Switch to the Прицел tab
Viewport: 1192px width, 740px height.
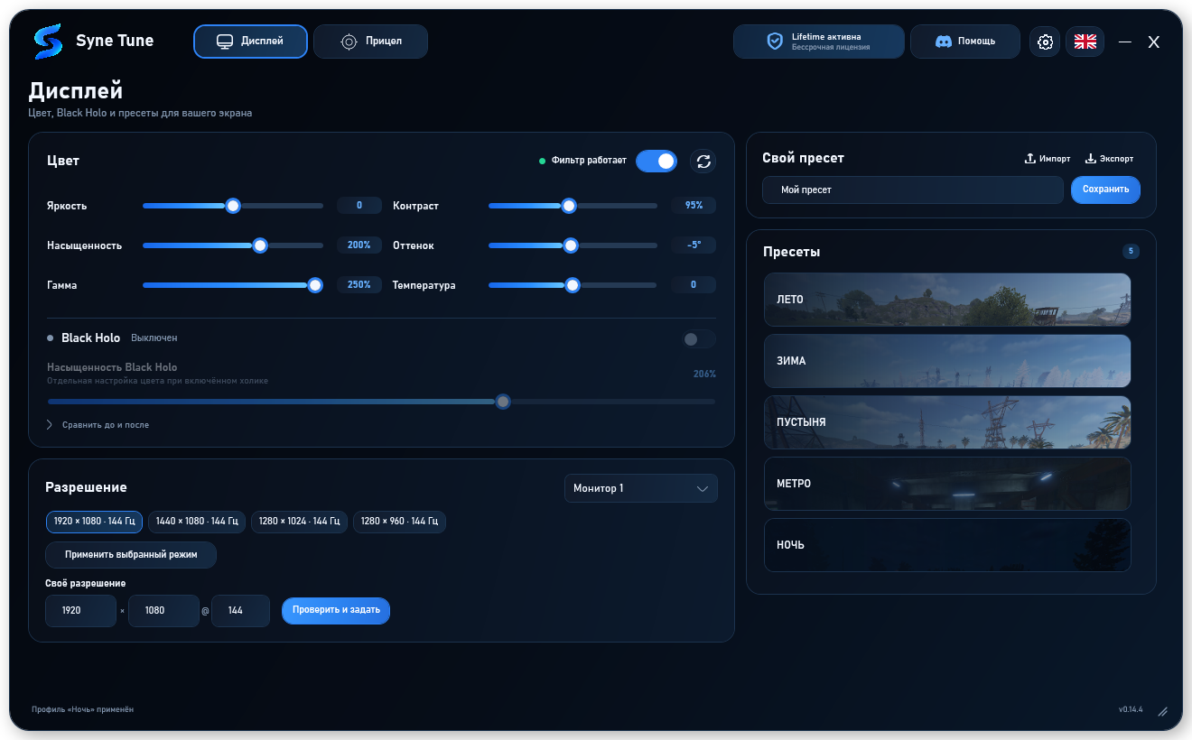click(x=370, y=42)
